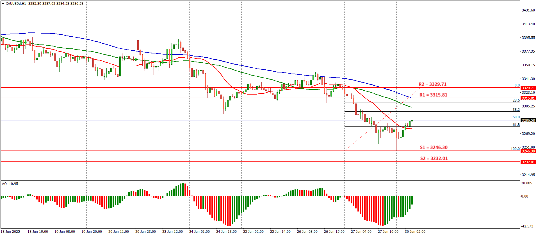Image resolution: width=538 pixels, height=235 pixels.
Task: Click the R2 = 3329.71 resistance label
Action: pos(432,84)
